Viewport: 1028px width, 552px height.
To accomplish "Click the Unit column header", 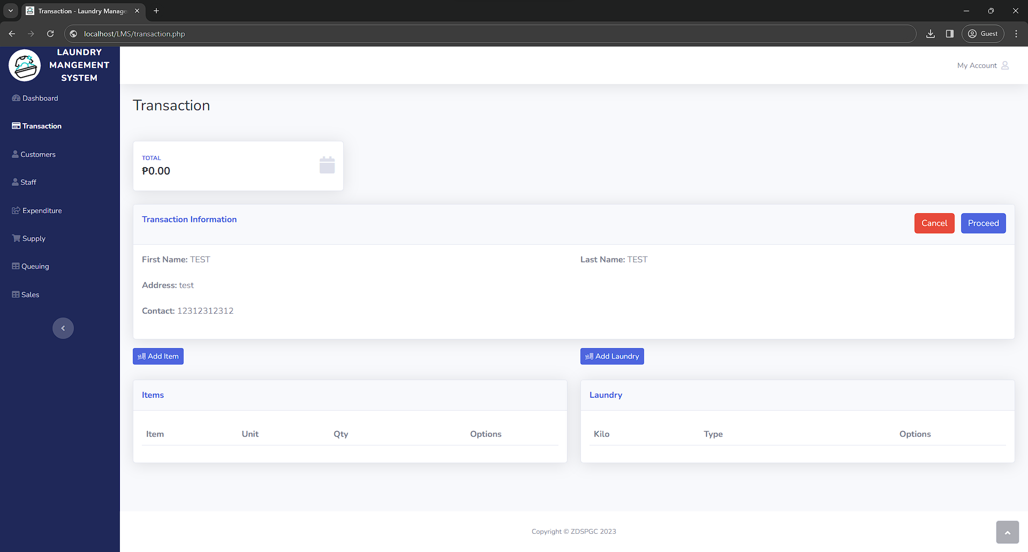I will (250, 434).
